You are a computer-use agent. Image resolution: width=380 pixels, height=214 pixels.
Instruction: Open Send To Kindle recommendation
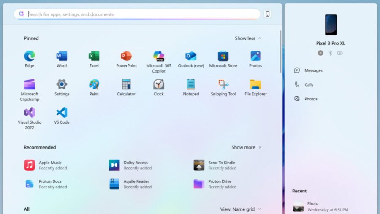click(x=215, y=165)
